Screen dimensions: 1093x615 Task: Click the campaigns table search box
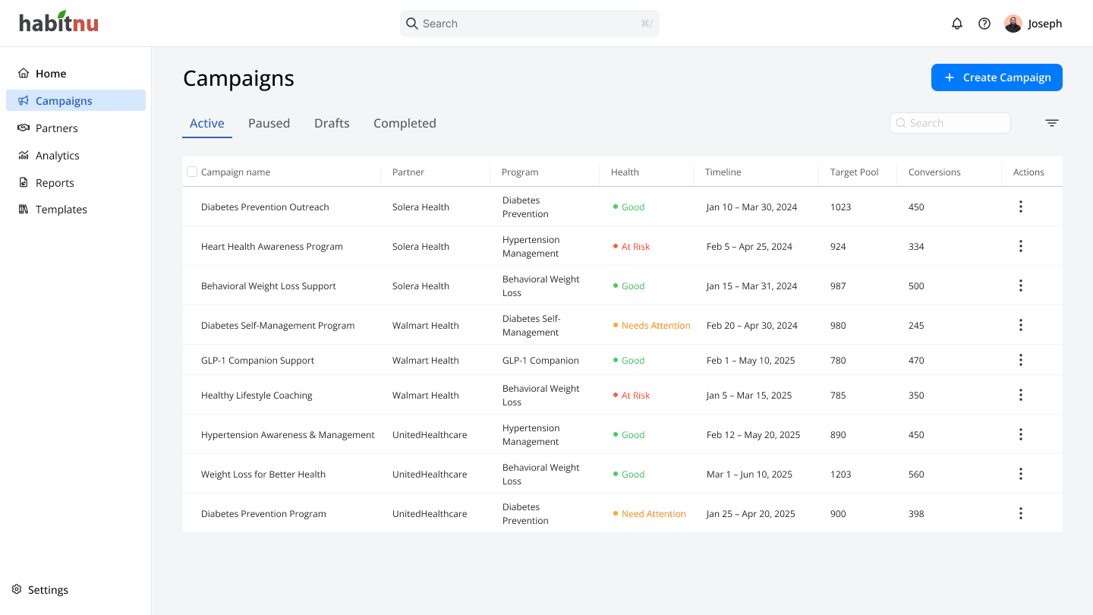[x=950, y=123]
